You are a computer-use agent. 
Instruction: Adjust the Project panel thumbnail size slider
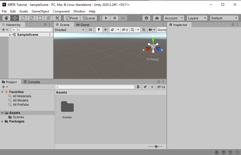155,146
